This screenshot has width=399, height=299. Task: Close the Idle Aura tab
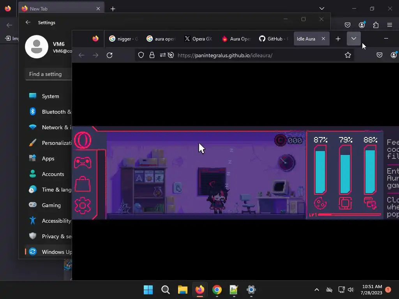pyautogui.click(x=323, y=39)
